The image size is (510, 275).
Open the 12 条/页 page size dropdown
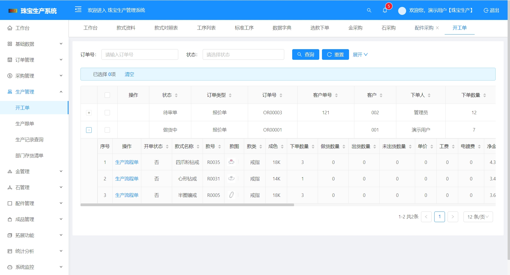pyautogui.click(x=478, y=217)
